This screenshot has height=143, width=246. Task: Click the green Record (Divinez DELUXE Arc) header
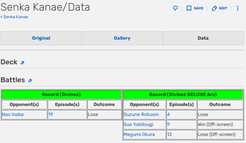[x=183, y=94]
